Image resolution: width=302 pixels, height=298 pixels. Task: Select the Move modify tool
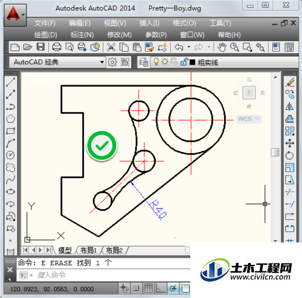click(x=290, y=143)
